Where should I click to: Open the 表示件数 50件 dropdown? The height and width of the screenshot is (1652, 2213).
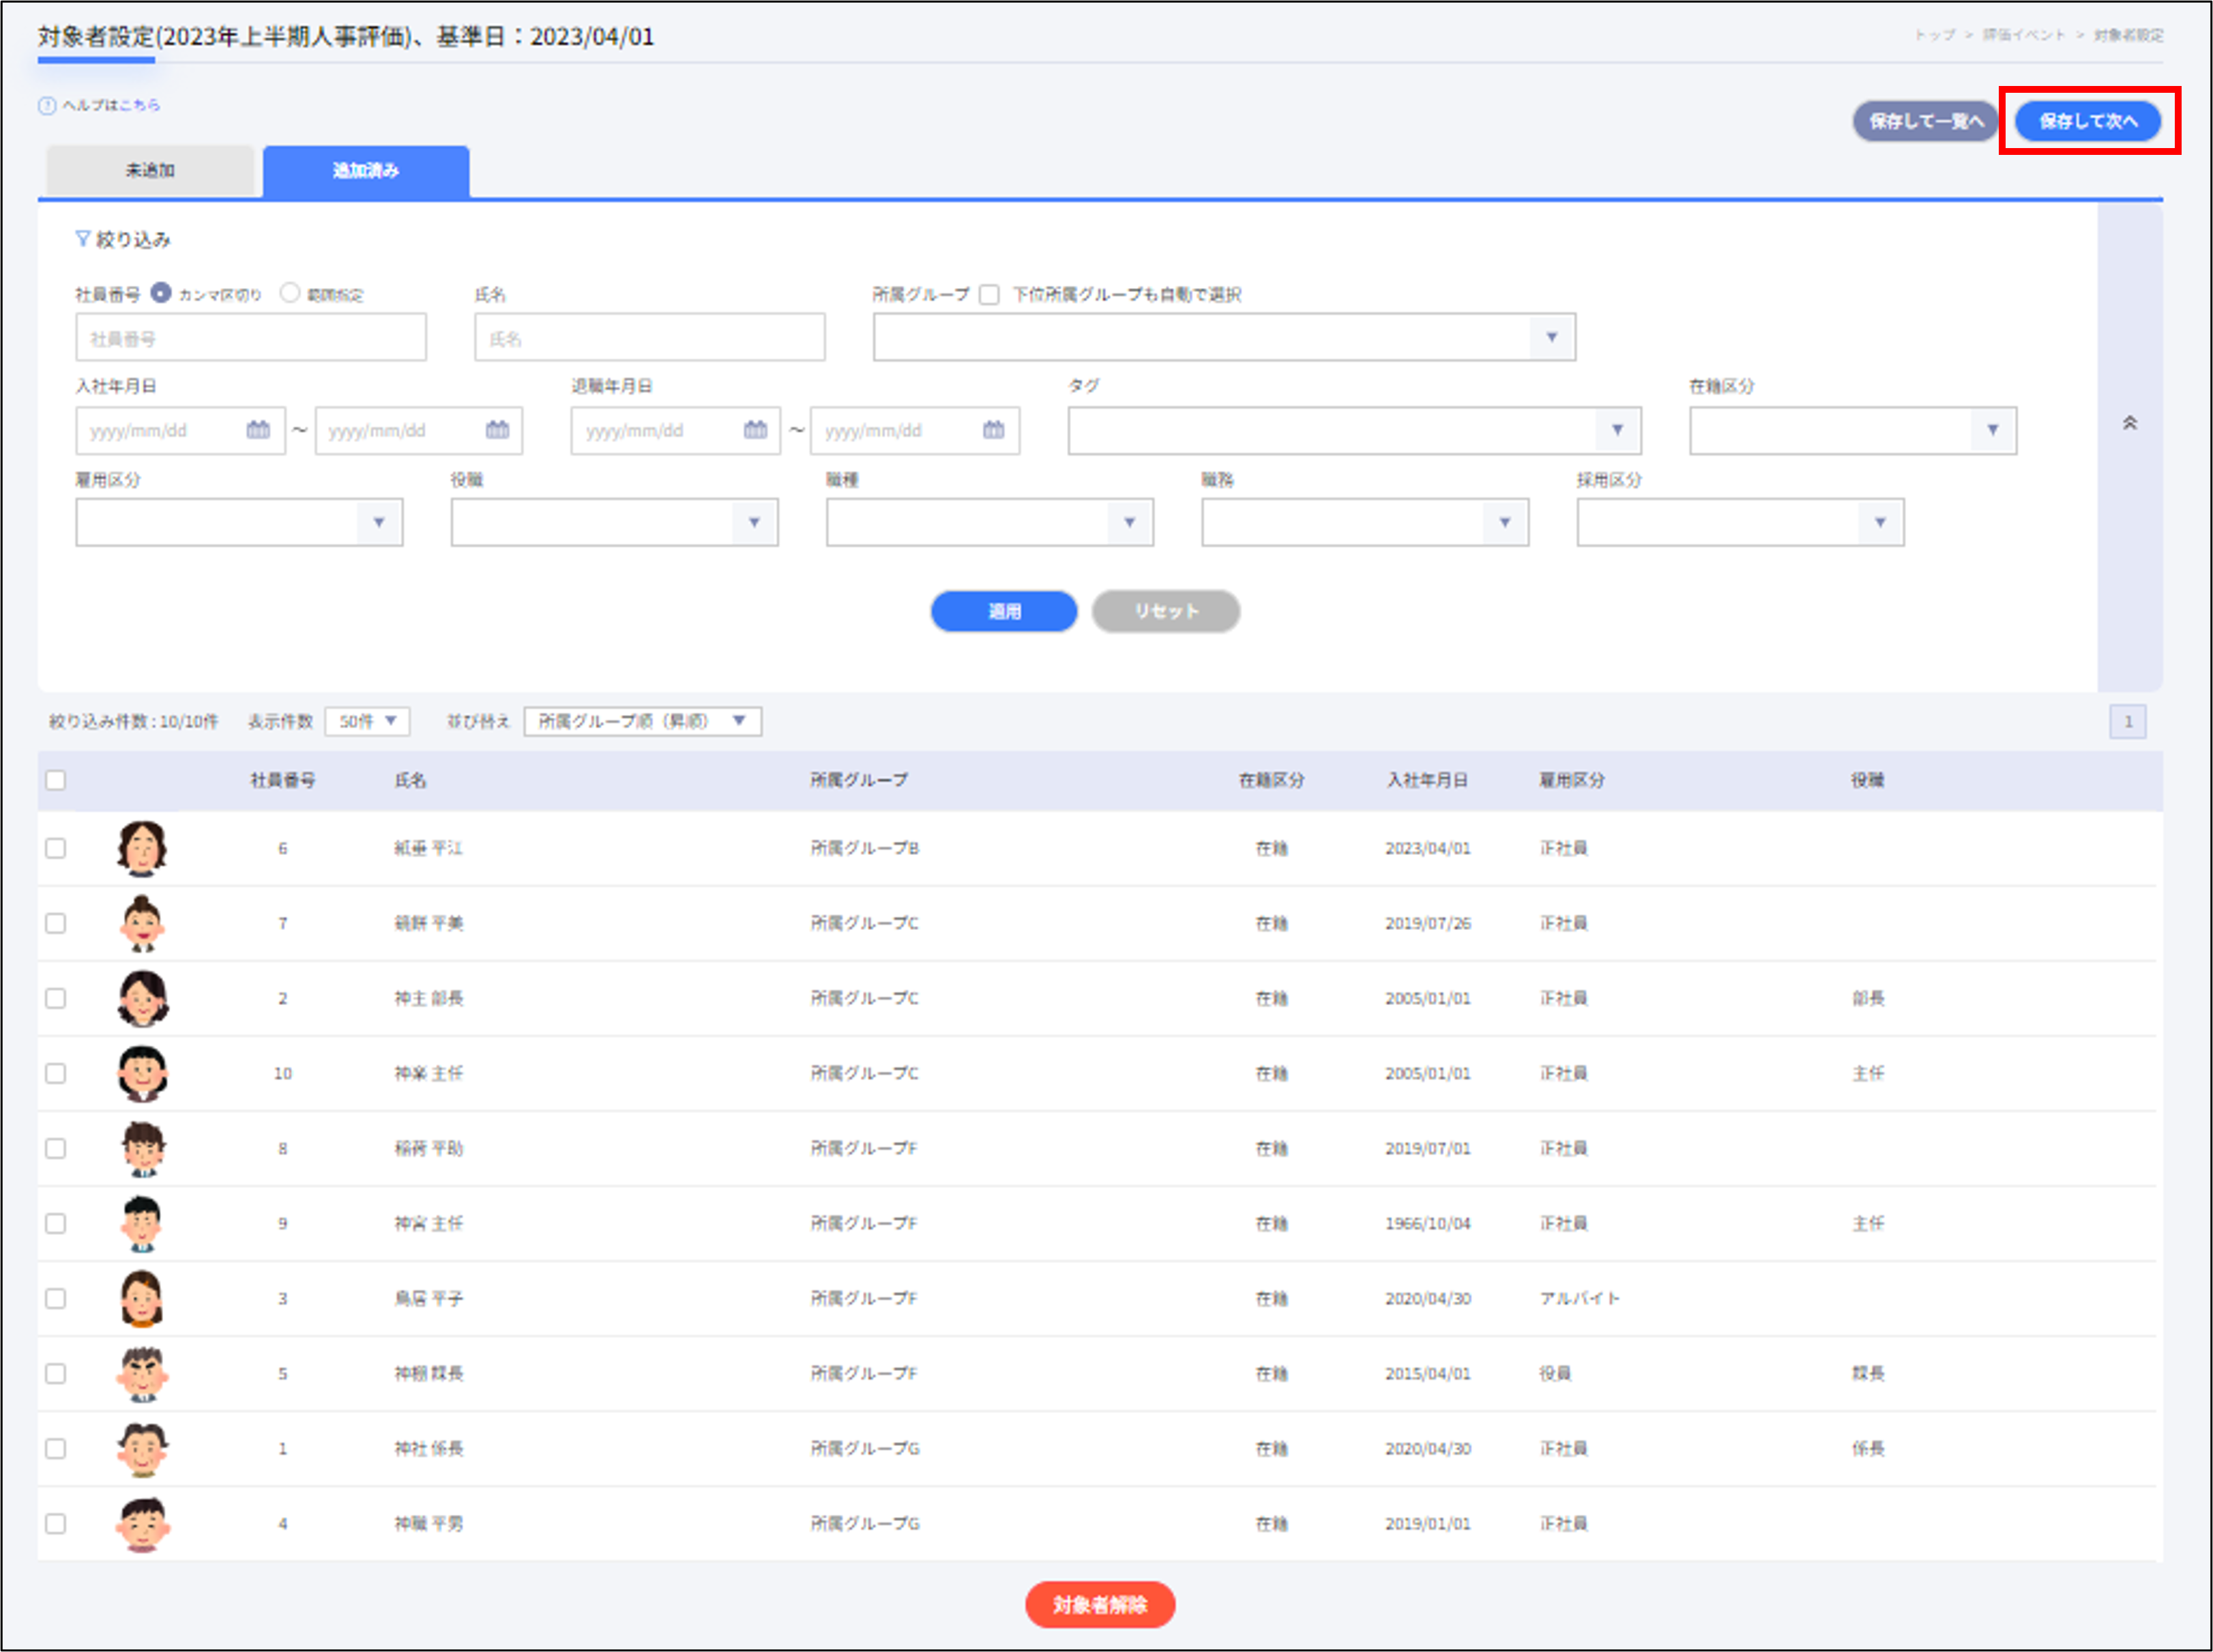[367, 721]
